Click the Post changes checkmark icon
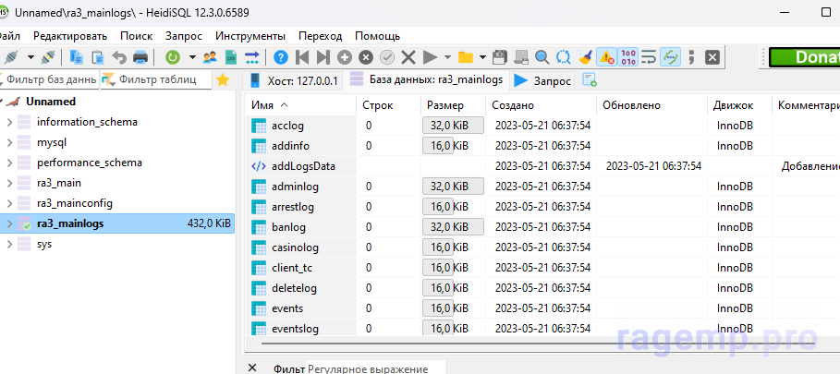 [x=387, y=56]
